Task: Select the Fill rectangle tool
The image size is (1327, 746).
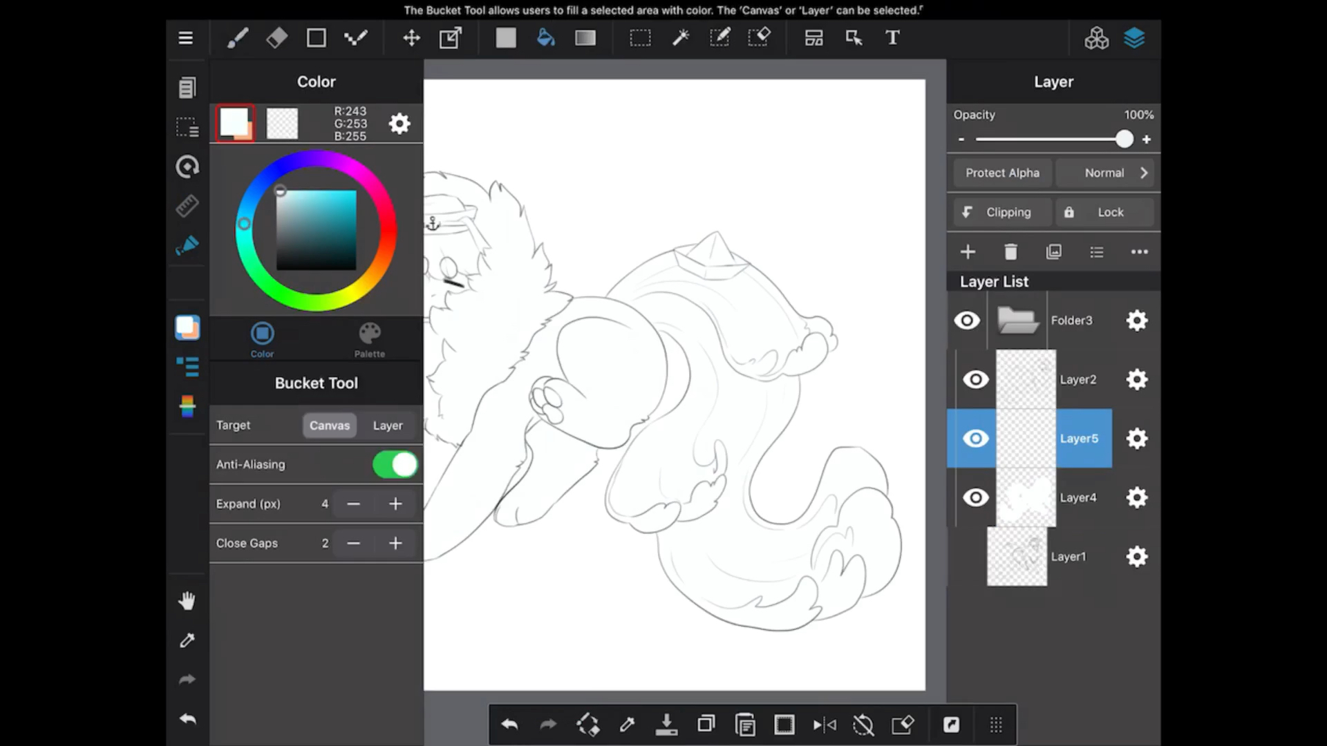Action: point(506,38)
